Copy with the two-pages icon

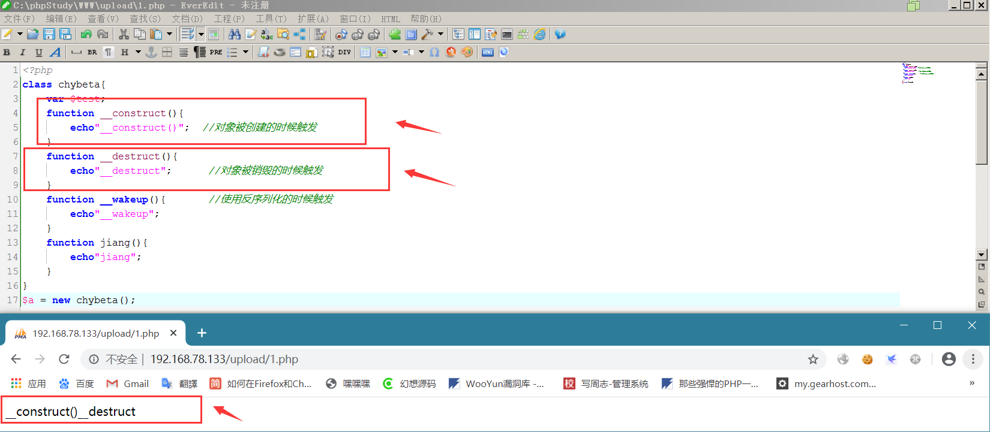point(140,34)
